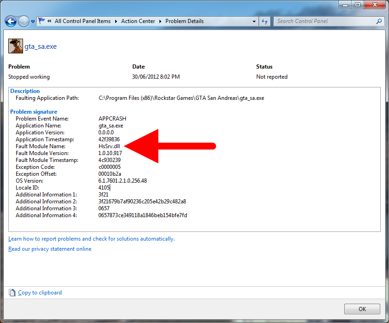Expand the breadcrumb overflow chevron
The height and width of the screenshot is (323, 389).
(50, 21)
